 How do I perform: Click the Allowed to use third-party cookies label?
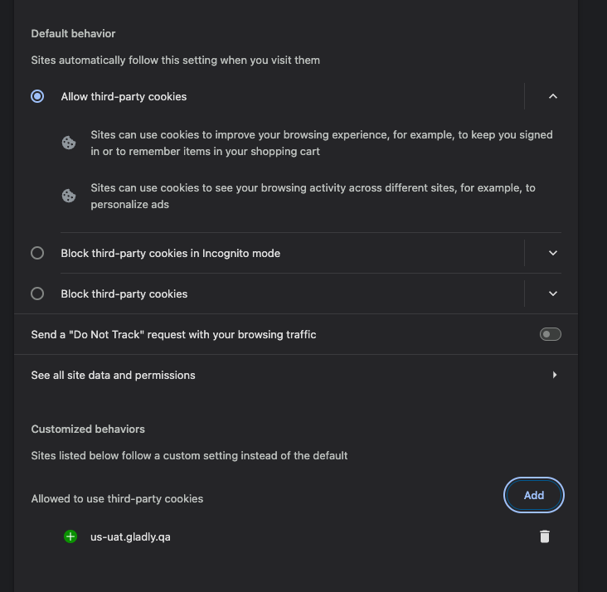(x=117, y=498)
